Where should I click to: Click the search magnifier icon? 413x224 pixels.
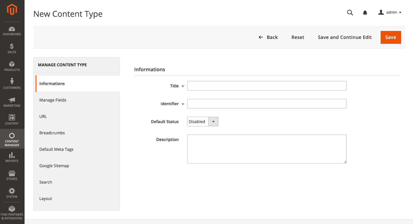point(350,13)
